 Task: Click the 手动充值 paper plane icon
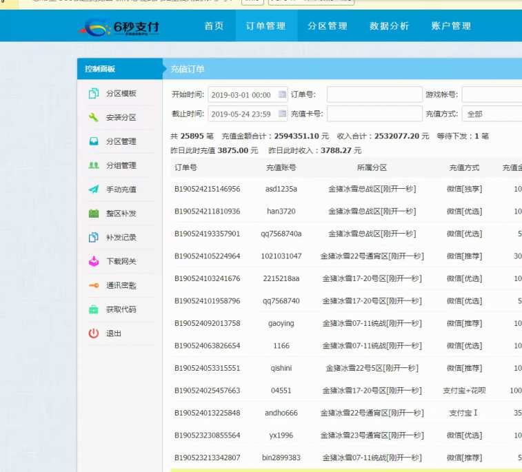tap(94, 189)
